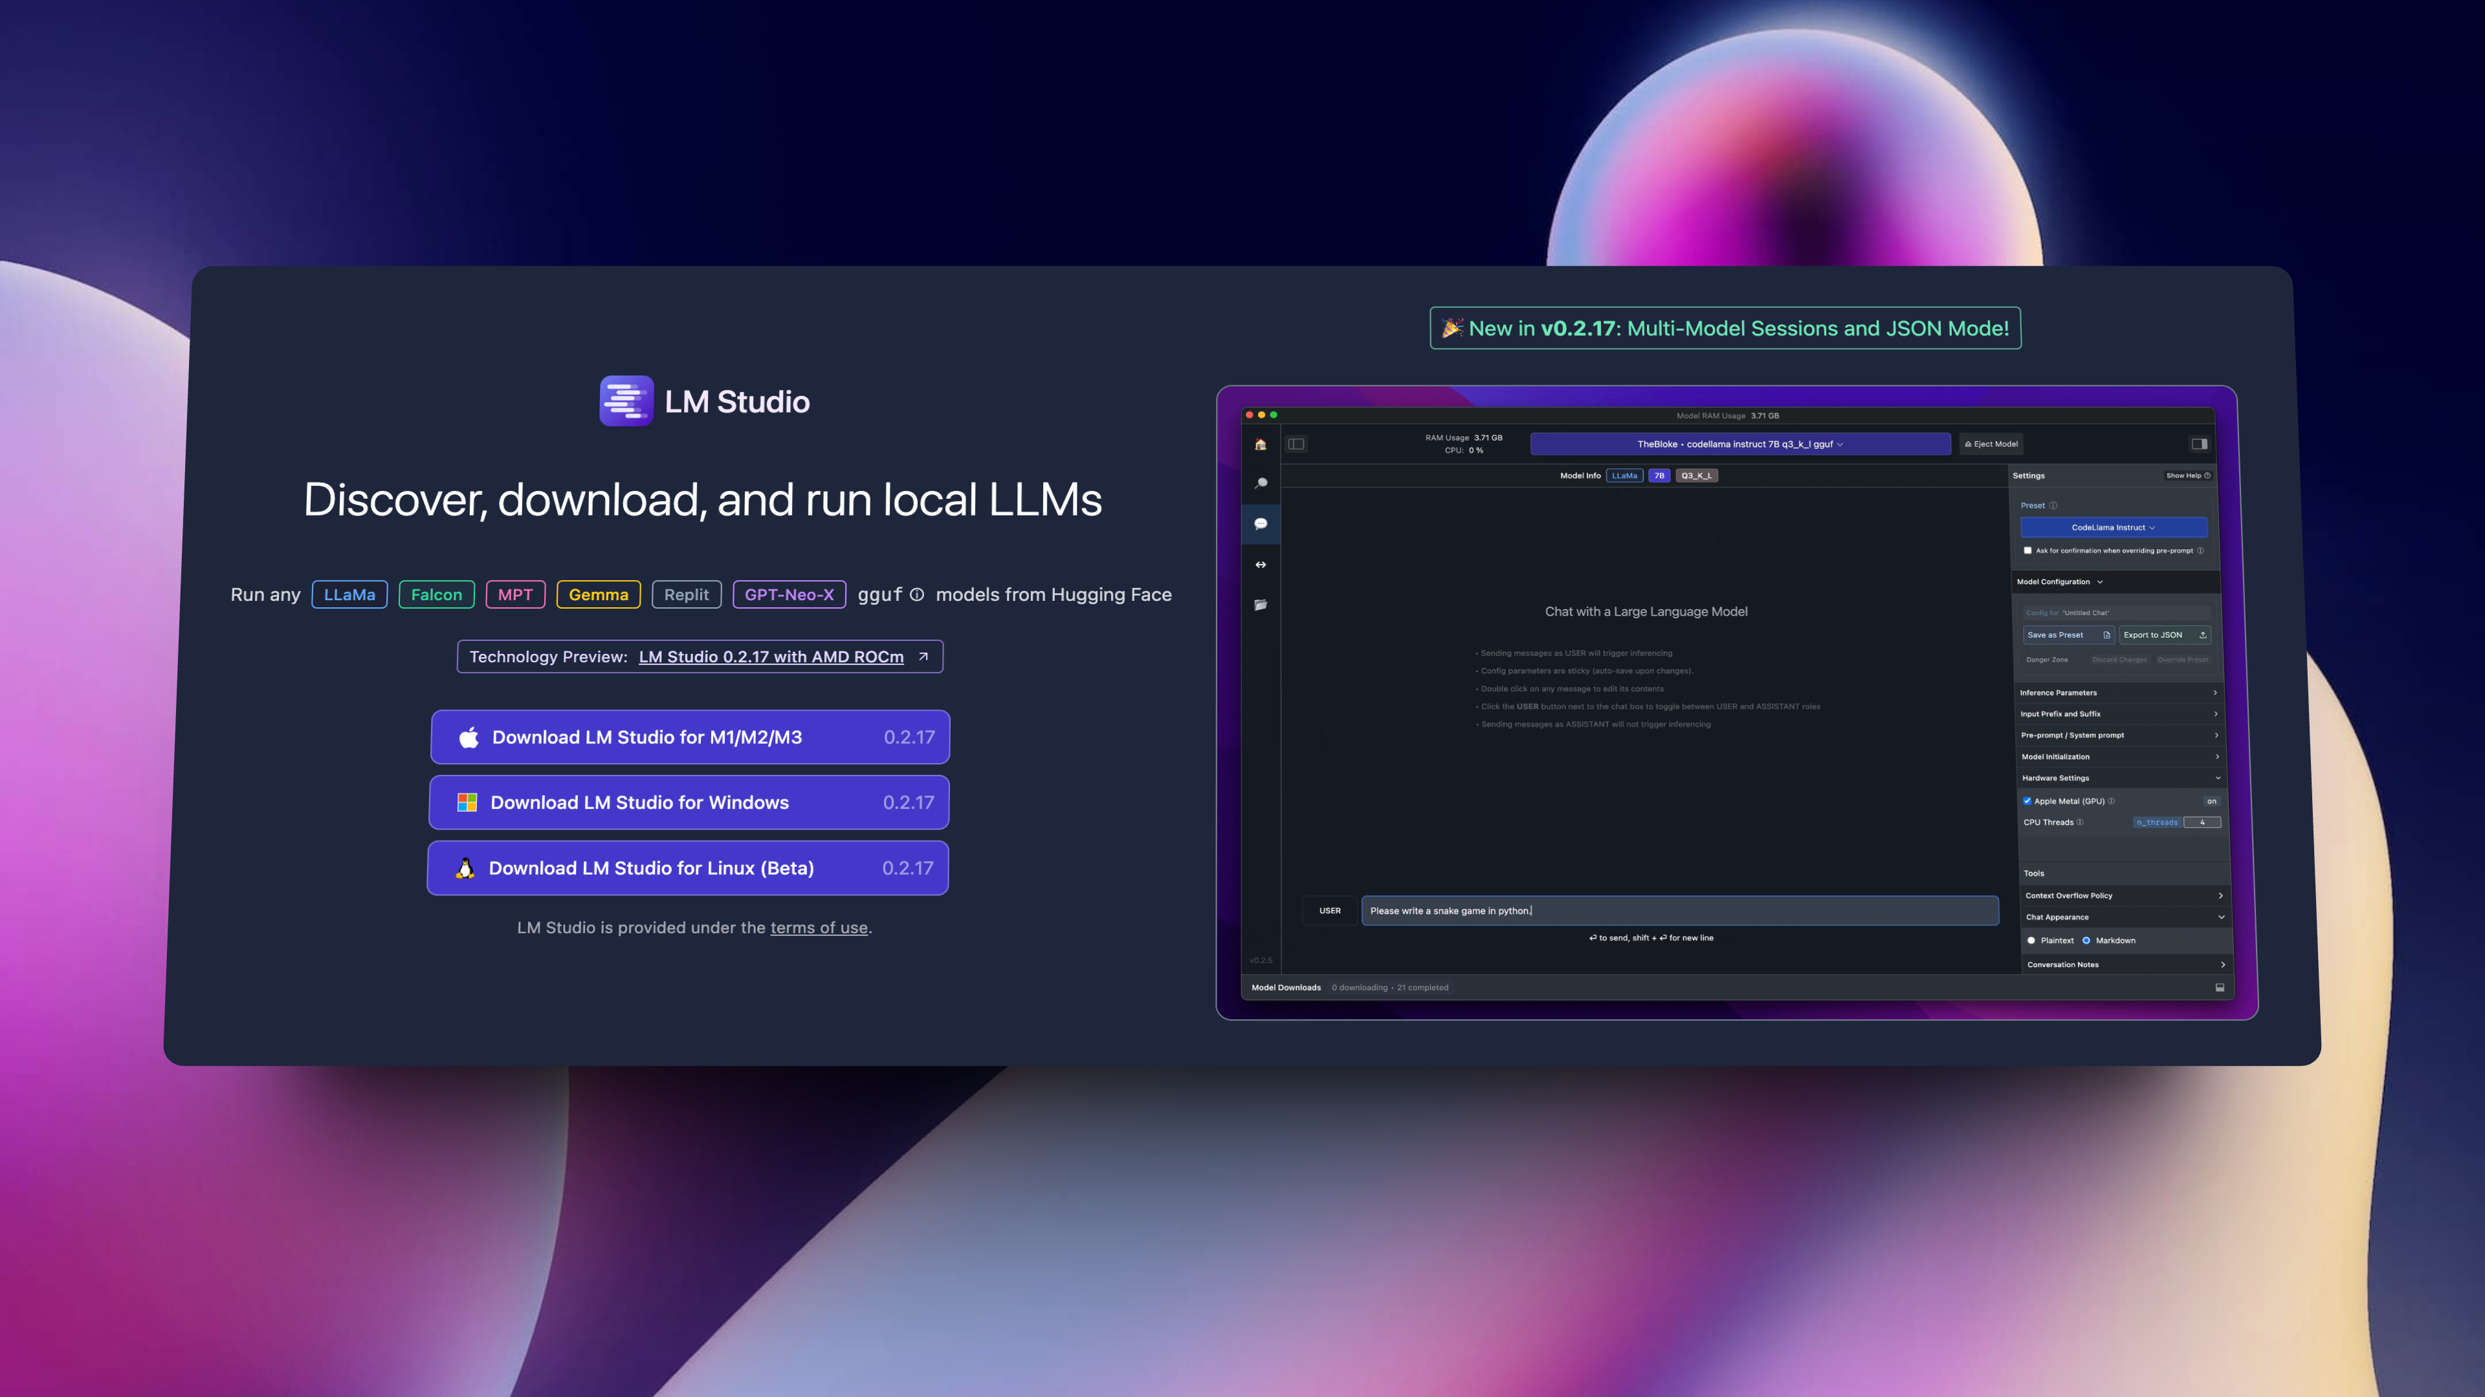Open the CodeLlama Instruct preset dropdown
Image resolution: width=2485 pixels, height=1397 pixels.
pyautogui.click(x=2113, y=527)
